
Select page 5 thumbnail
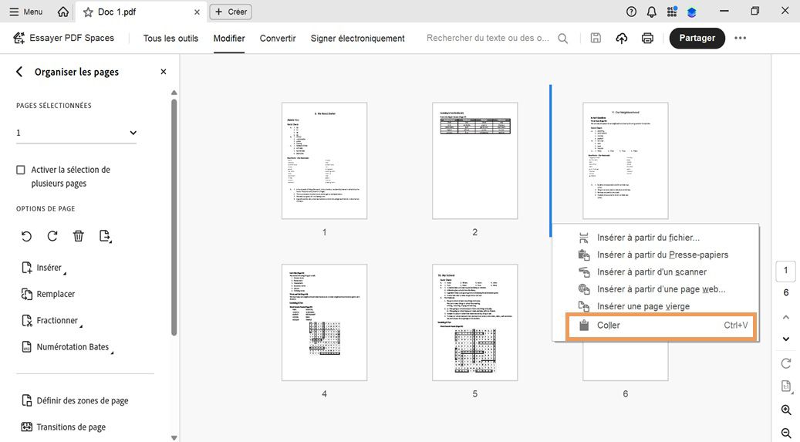(x=475, y=322)
